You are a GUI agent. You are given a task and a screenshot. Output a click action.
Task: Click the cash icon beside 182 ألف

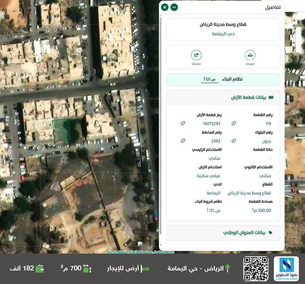pyautogui.click(x=40, y=268)
